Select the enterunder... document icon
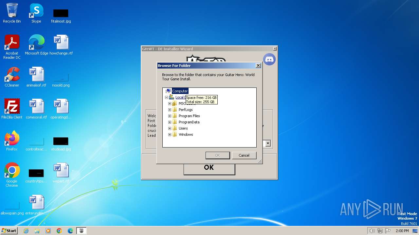Viewport: 419px width, 235px height. tap(36, 205)
